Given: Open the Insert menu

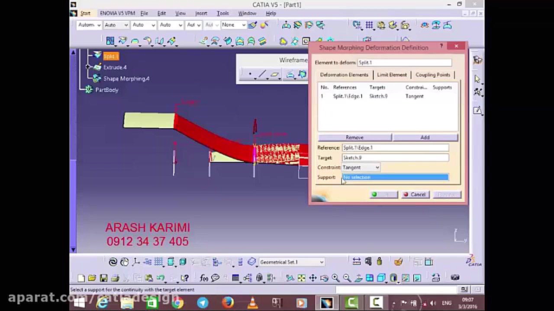Looking at the screenshot, I should tap(201, 13).
